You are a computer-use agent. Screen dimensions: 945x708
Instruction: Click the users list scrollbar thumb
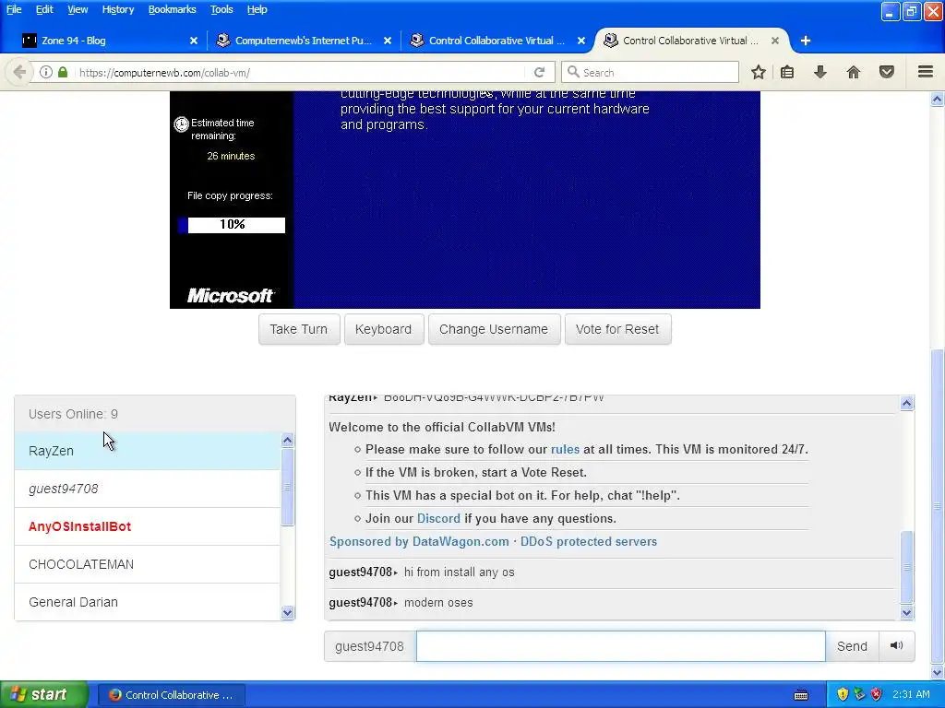(288, 487)
